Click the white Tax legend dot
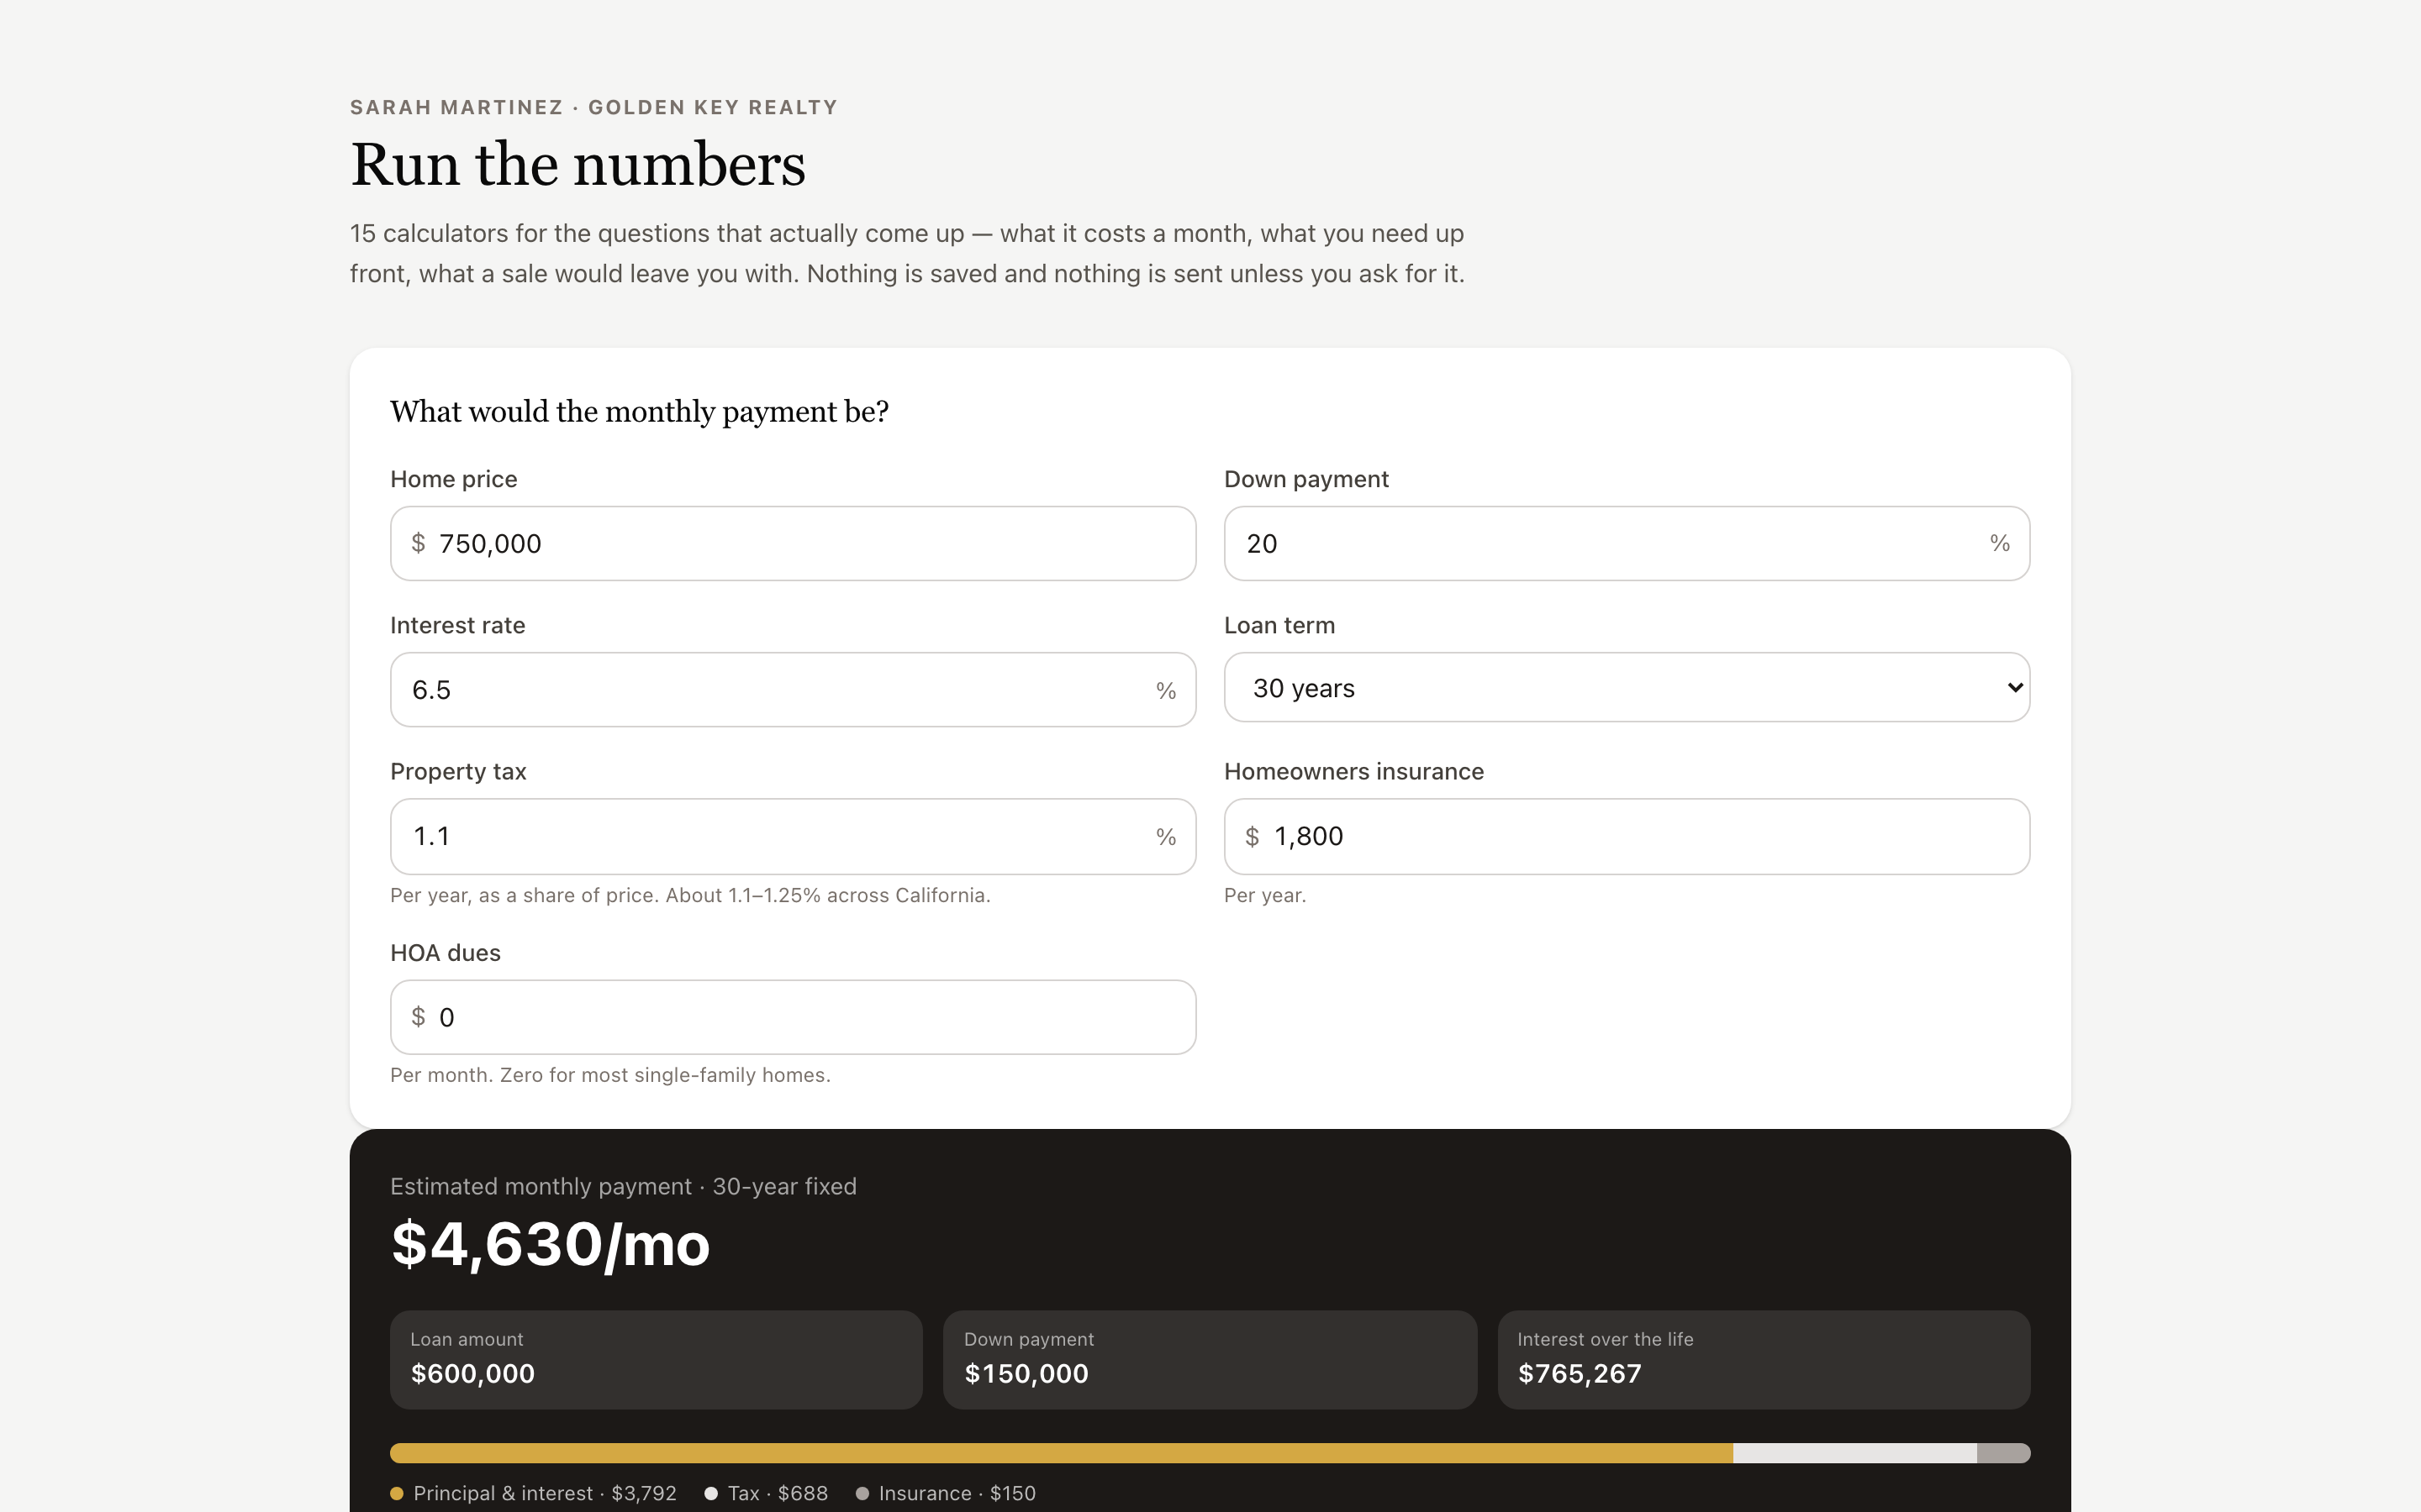 coord(711,1493)
